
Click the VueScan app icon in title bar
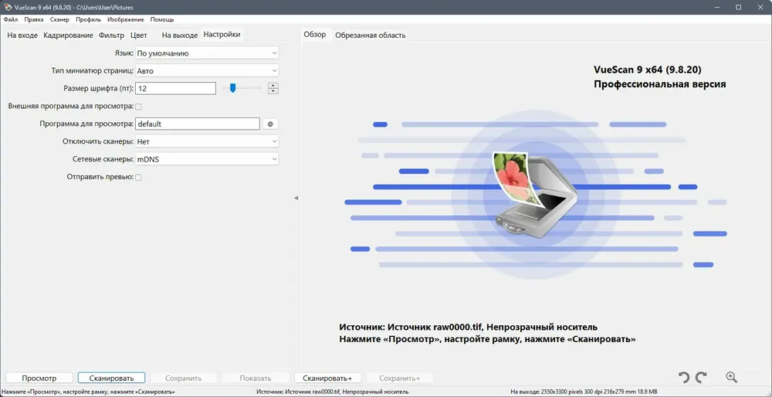click(x=6, y=8)
